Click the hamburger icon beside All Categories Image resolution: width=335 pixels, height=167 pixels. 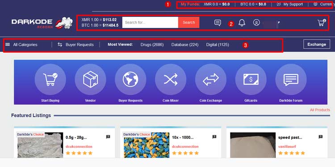tap(8, 45)
